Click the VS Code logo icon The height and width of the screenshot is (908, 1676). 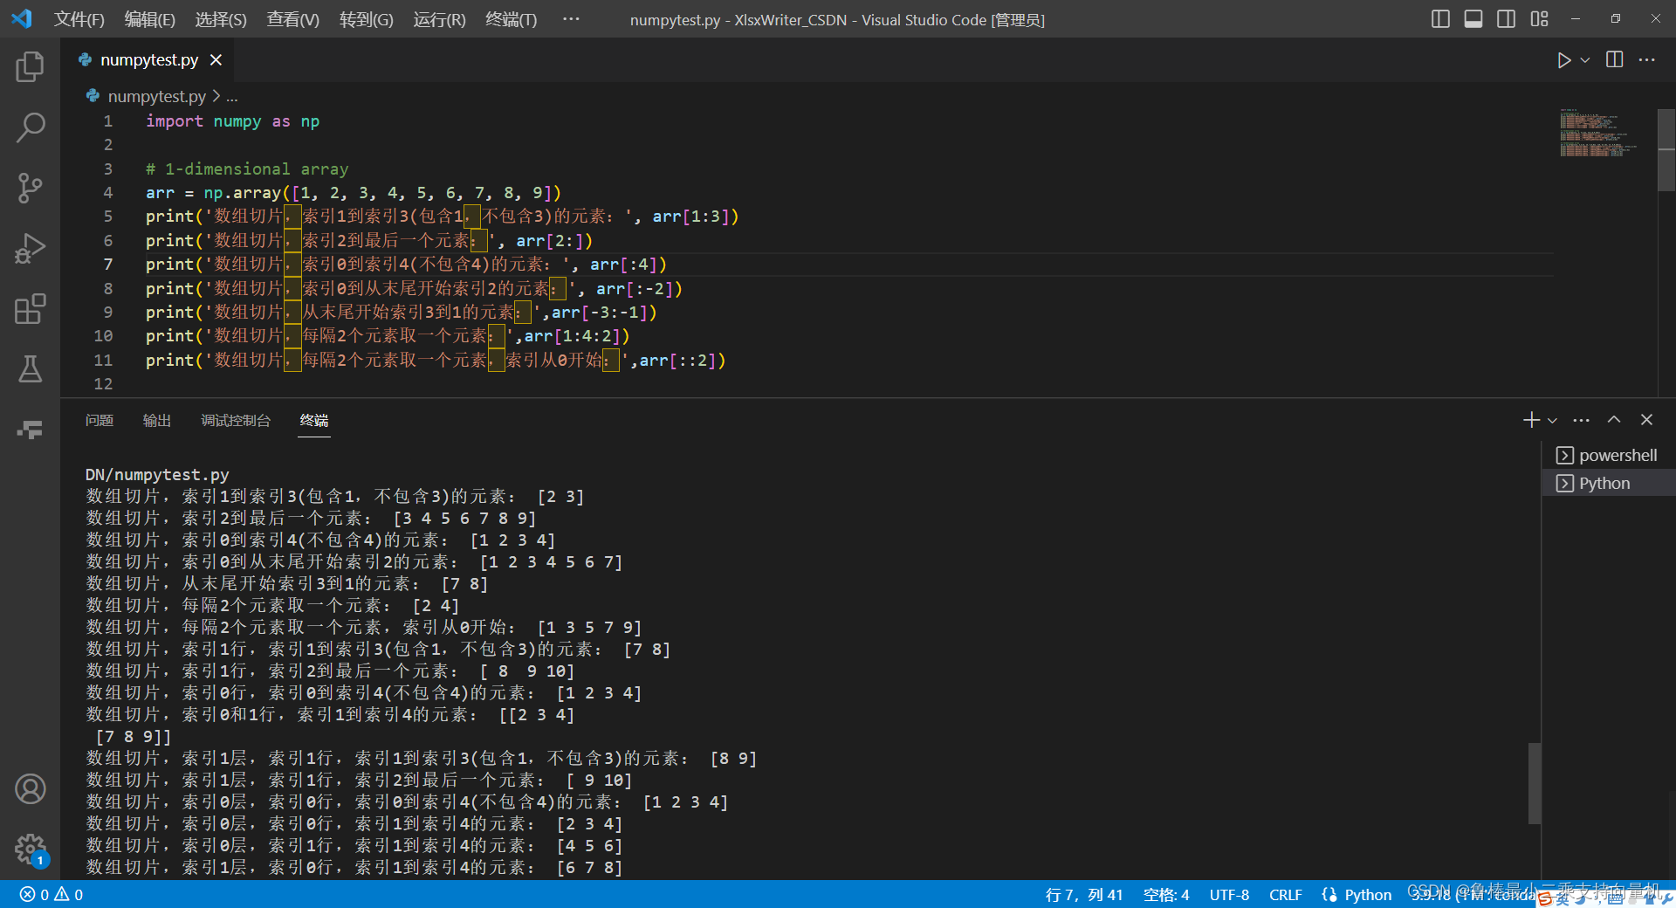pyautogui.click(x=22, y=18)
